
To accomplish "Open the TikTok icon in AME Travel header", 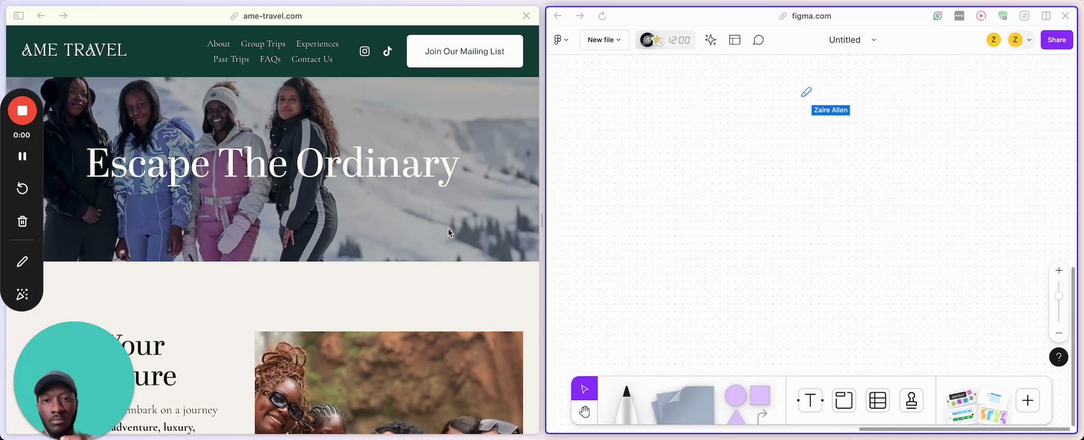I will pyautogui.click(x=388, y=51).
